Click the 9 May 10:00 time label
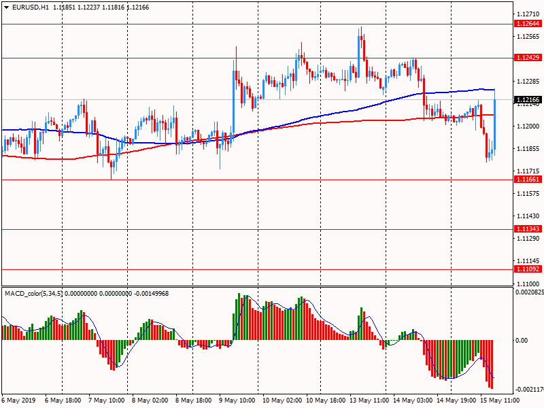The image size is (544, 408). (237, 401)
